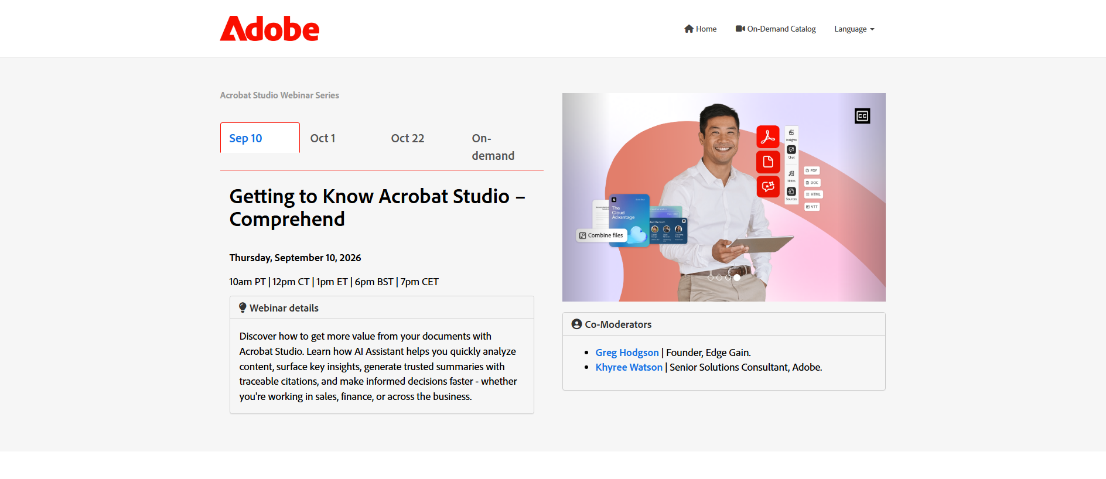Screen dimensions: 1106x479
Task: Click the 'Acrobat Studio Webinar Series' label
Action: click(279, 95)
